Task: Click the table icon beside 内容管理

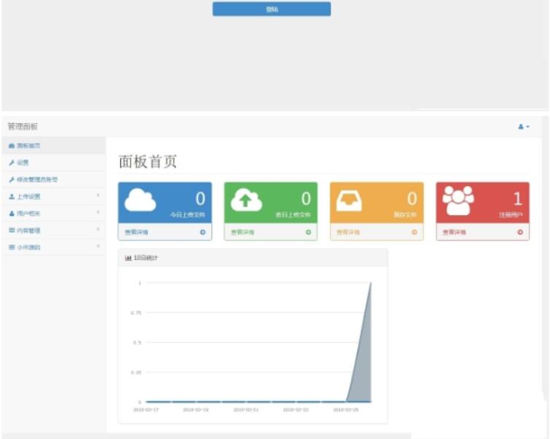Action: tap(12, 230)
